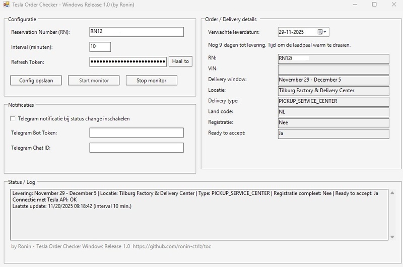The width and height of the screenshot is (403, 267).
Task: Click the 'Connectie met Tesla API: OK' log line
Action: click(44, 199)
